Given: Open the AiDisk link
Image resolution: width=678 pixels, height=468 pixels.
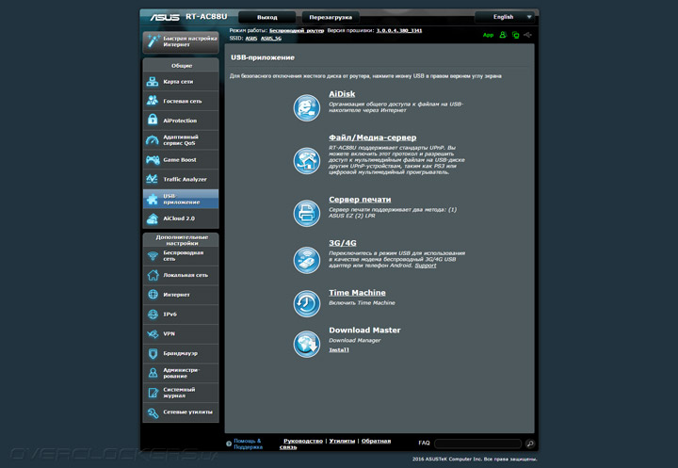Looking at the screenshot, I should tap(342, 94).
